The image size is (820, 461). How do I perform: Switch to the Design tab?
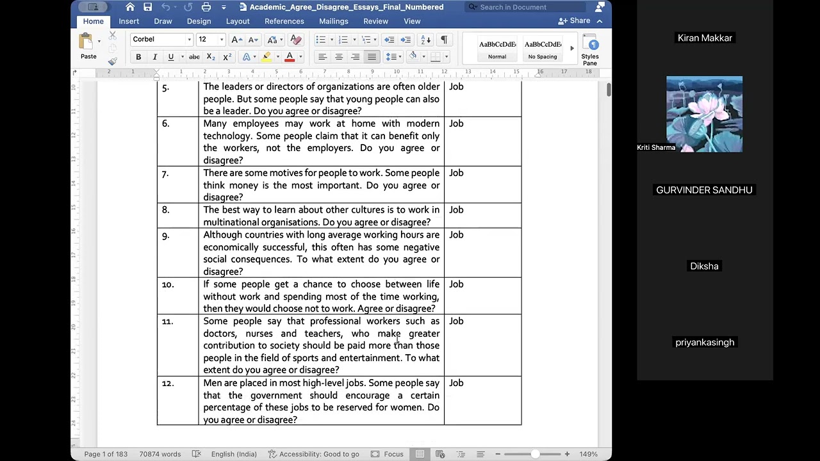pyautogui.click(x=199, y=21)
